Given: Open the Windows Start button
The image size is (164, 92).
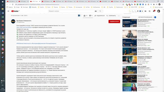Looking at the screenshot, I should point(3,2).
